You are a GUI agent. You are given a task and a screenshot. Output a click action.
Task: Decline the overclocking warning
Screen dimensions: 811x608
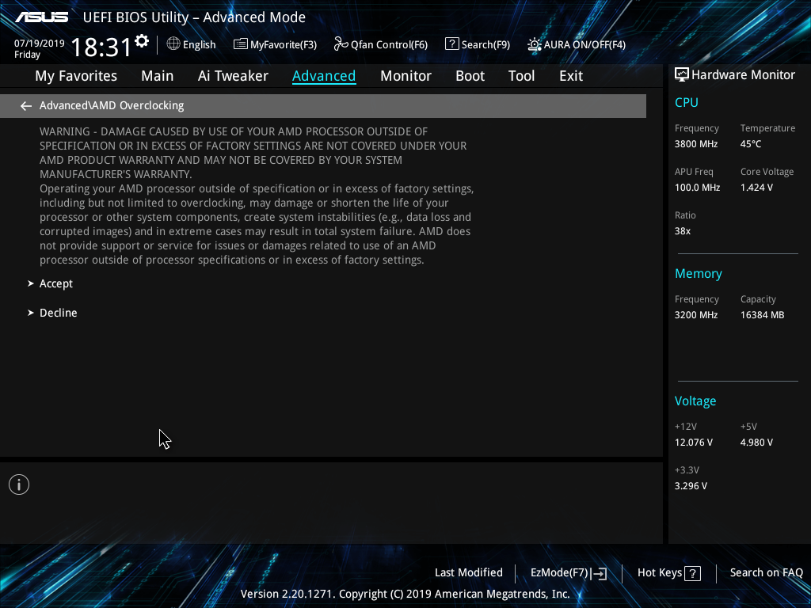[58, 313]
